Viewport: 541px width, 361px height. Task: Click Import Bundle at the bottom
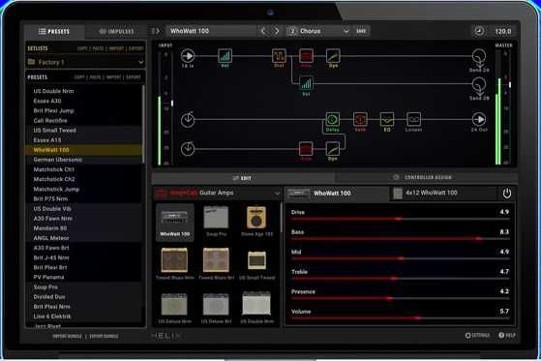(68, 336)
